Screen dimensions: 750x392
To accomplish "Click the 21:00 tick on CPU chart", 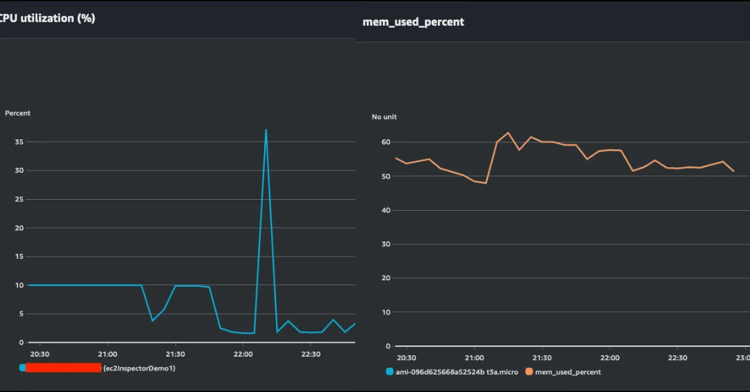I will pyautogui.click(x=108, y=355).
